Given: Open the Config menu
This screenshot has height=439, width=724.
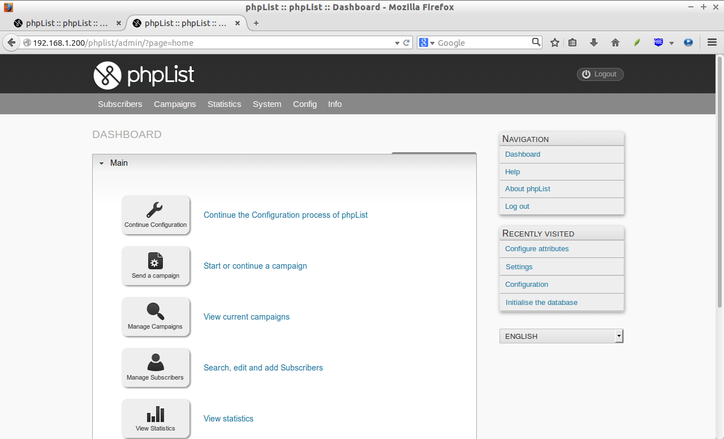Looking at the screenshot, I should (x=305, y=104).
